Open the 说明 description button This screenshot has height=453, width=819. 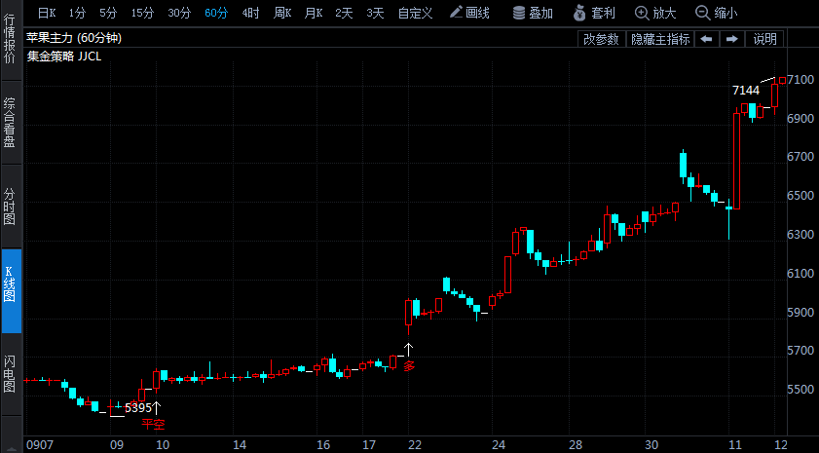(x=764, y=39)
